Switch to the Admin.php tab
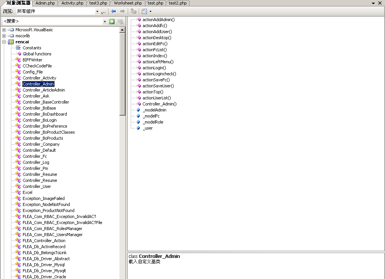The width and height of the screenshot is (385, 279). coord(45,3)
